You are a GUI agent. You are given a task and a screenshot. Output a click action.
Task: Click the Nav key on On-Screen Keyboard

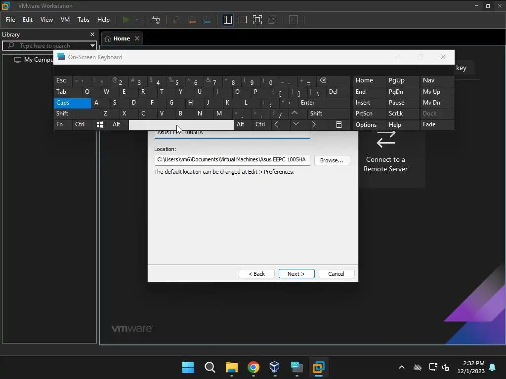tap(437, 80)
